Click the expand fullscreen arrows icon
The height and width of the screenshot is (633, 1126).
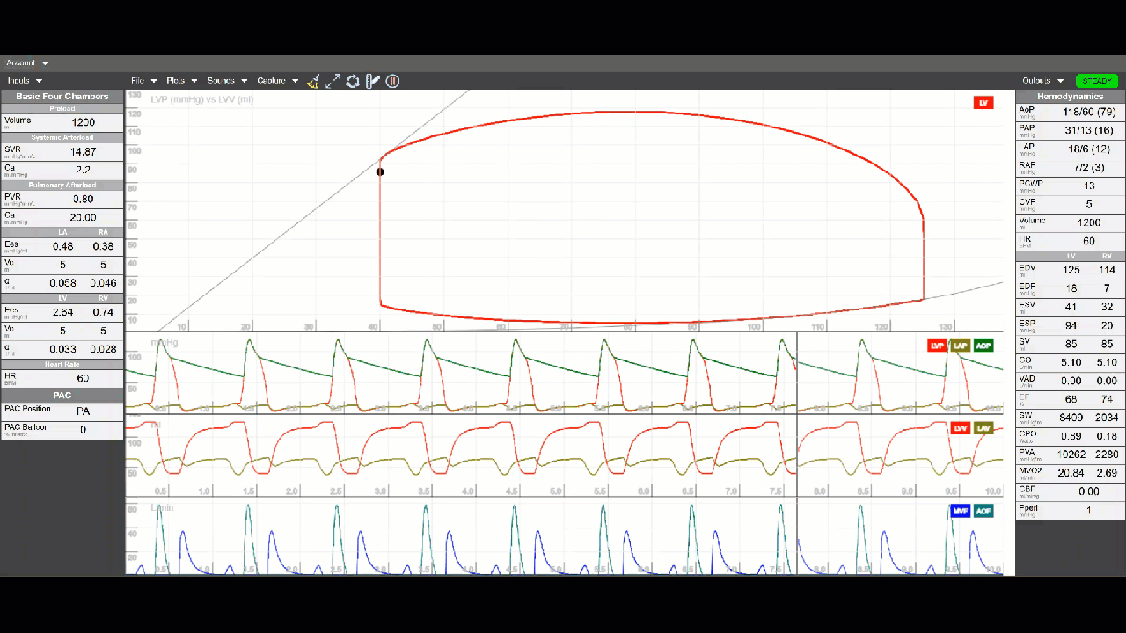tap(333, 81)
